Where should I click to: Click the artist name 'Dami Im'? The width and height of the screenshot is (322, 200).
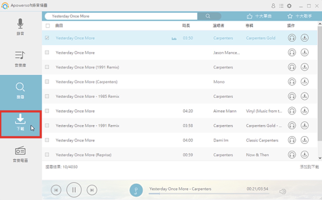pos(221,140)
